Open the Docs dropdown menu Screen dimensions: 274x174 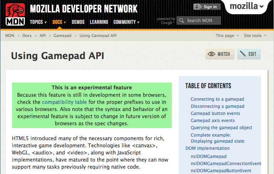59,22
